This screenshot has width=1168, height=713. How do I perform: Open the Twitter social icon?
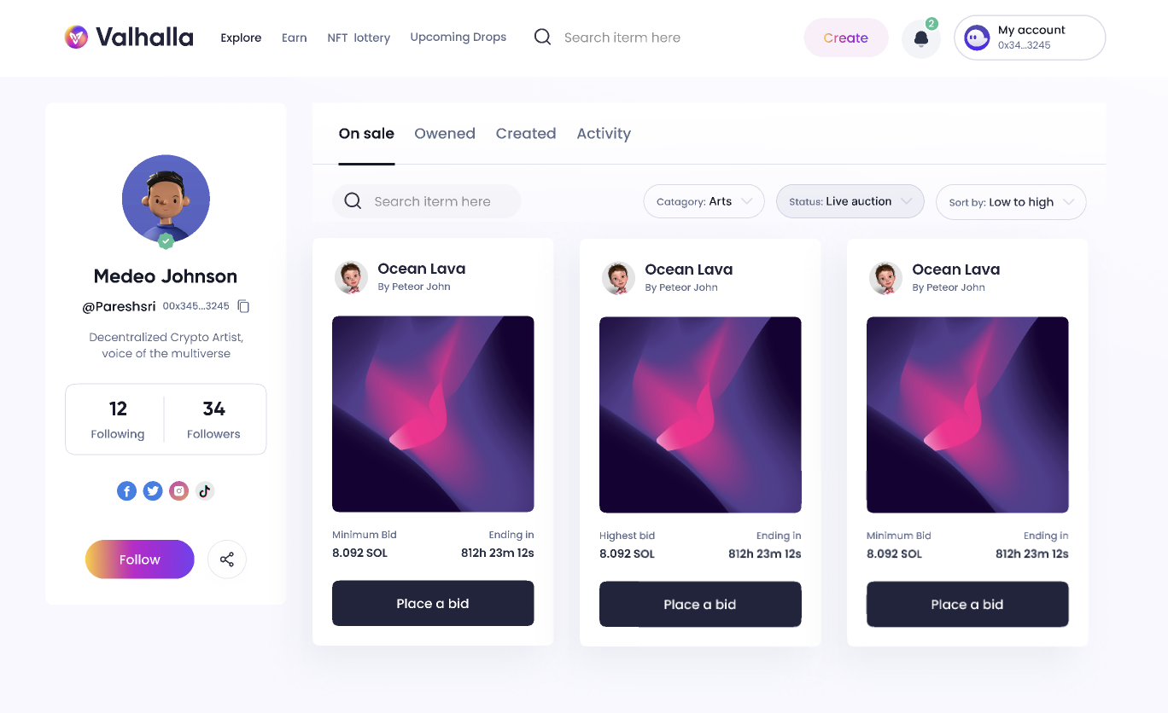pyautogui.click(x=153, y=490)
